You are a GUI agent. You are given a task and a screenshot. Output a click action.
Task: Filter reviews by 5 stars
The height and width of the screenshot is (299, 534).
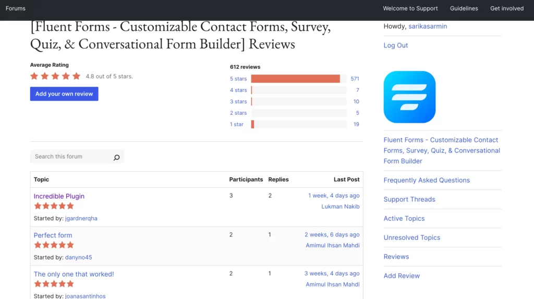pyautogui.click(x=238, y=79)
